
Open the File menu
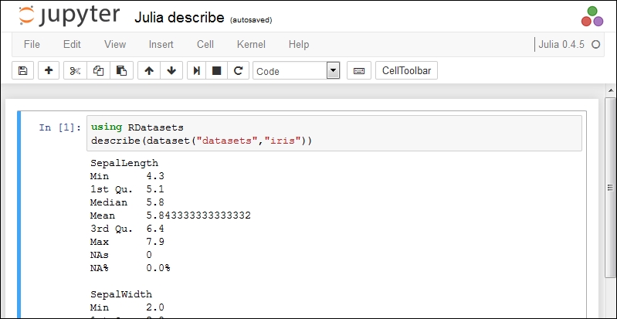(32, 44)
